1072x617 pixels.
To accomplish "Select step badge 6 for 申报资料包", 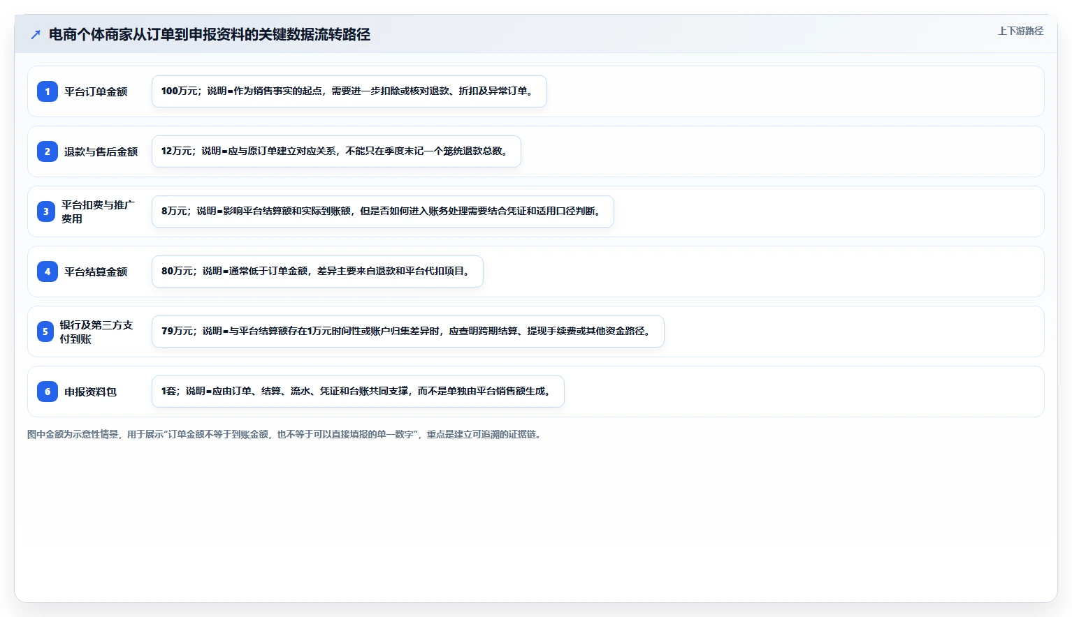I will pos(48,392).
